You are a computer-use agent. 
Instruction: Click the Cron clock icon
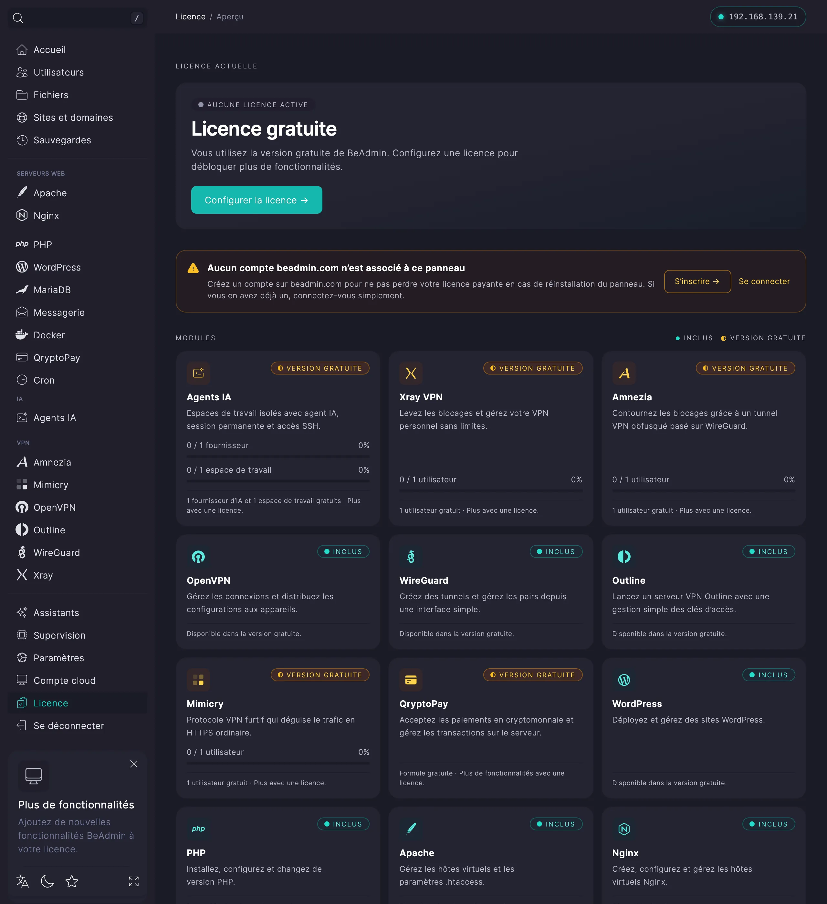22,380
